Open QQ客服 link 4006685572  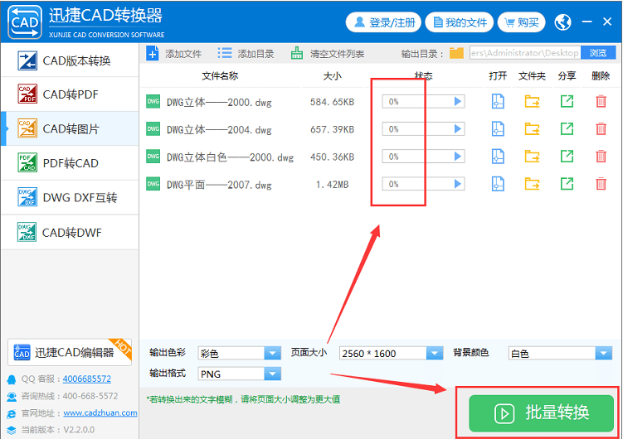(86, 379)
